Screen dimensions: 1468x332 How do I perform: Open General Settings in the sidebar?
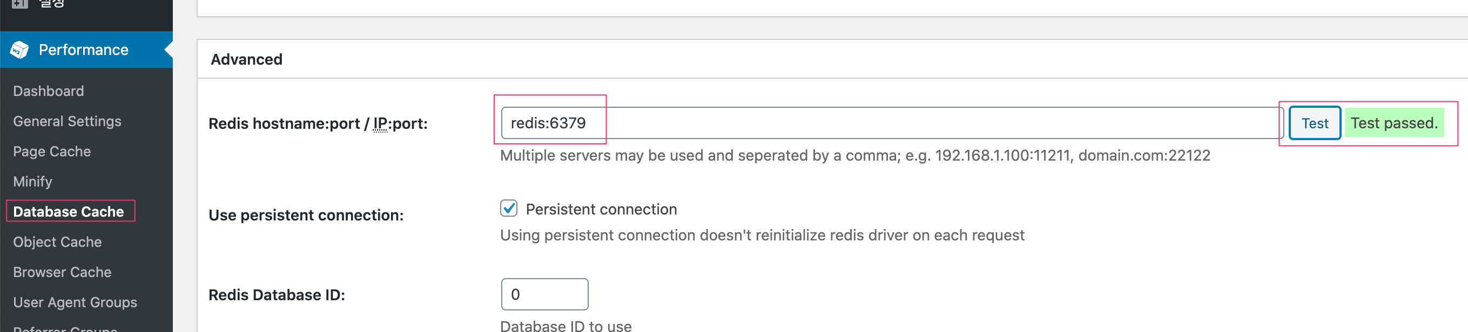[68, 121]
